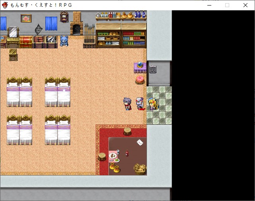The height and width of the screenshot is (201, 255).
Task: Click the window title text もんむす・くえすと！RPG
Action: pyautogui.click(x=41, y=5)
